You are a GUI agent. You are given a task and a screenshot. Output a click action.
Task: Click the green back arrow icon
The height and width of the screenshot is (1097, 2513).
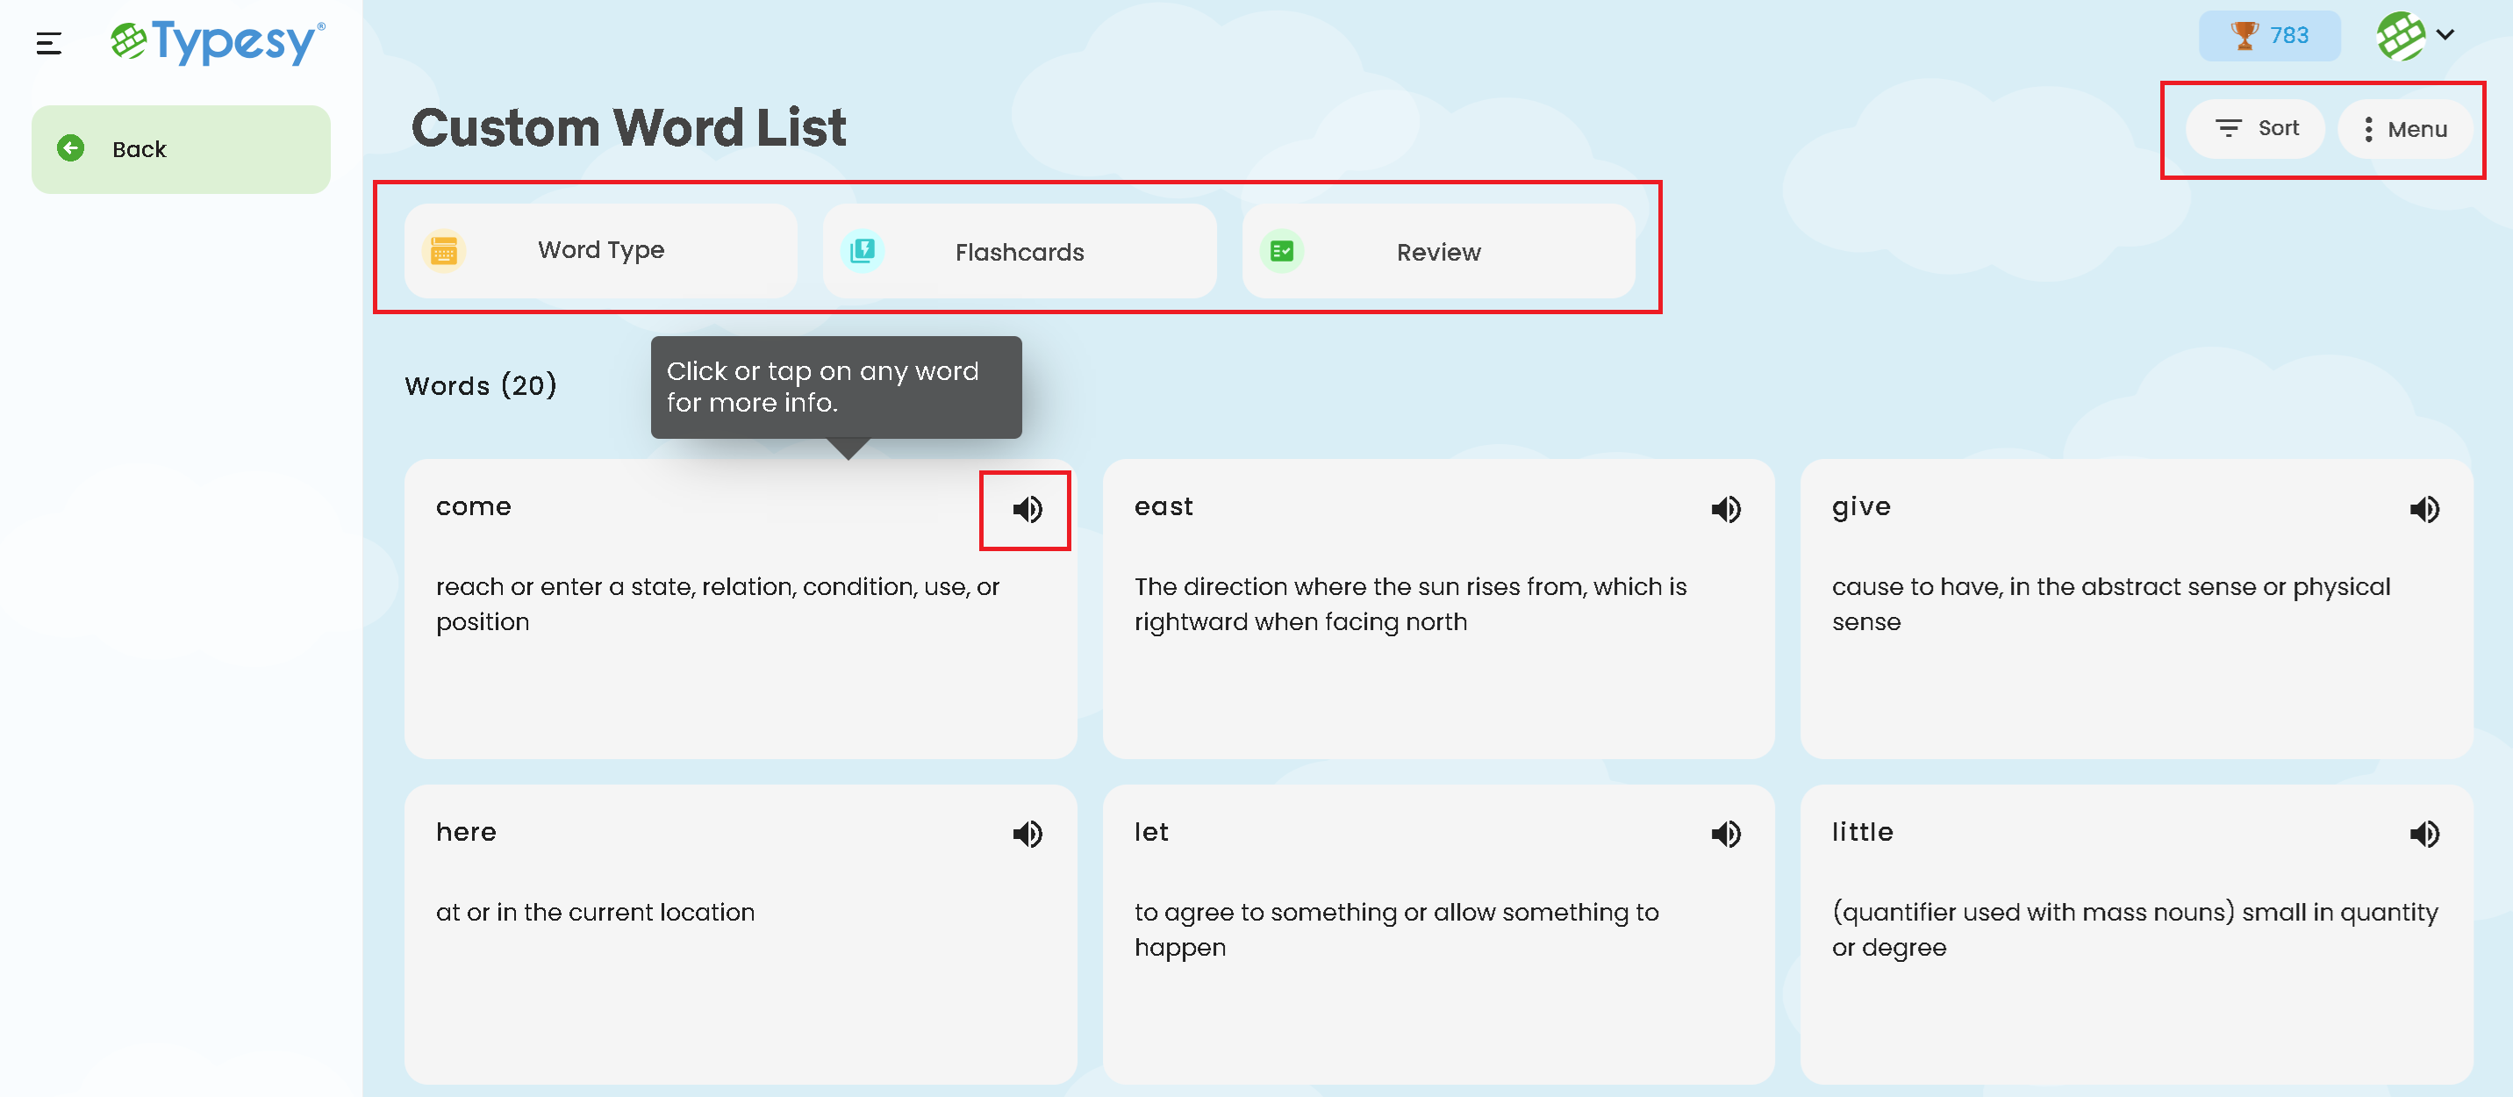tap(70, 148)
